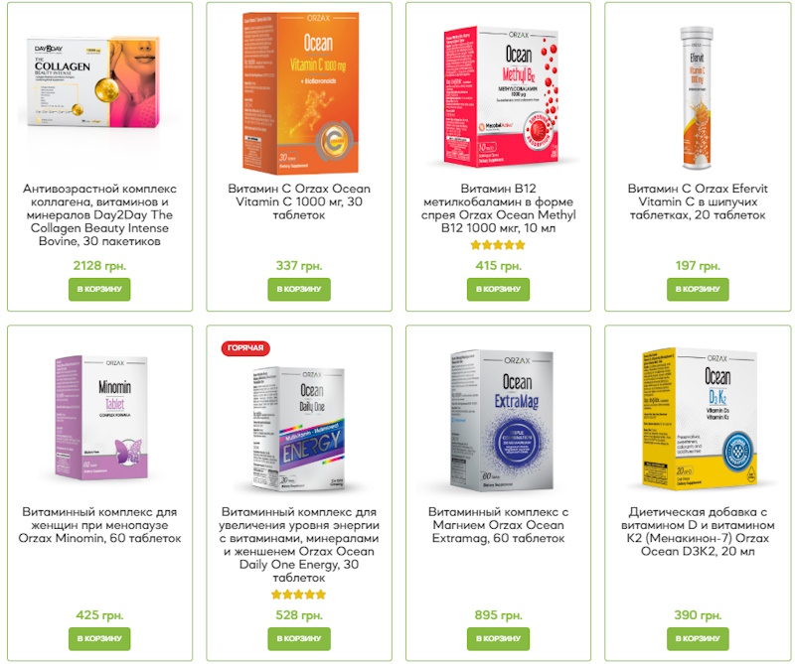Screen dimensions: 795x664
Task: Add Ocean D3K2 drops to cart
Action: click(698, 638)
